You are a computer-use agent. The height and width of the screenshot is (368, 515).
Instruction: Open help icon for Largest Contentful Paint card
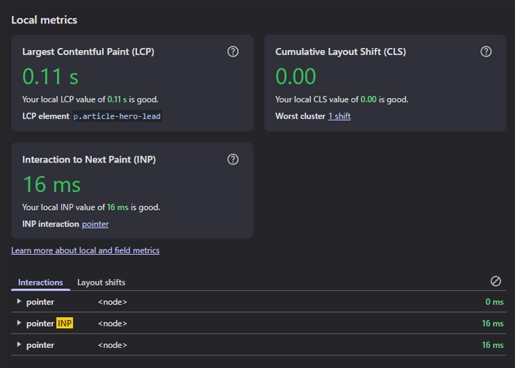tap(233, 52)
